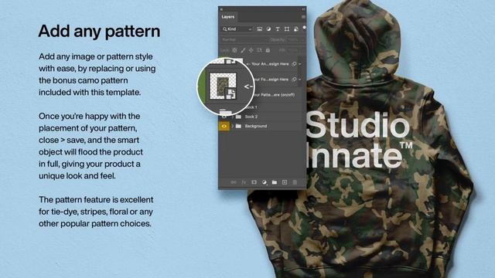Viewport: 495px width, 278px height.
Task: Expand effects chevron on 'Your Fo...esign Here'
Action: pos(300,80)
